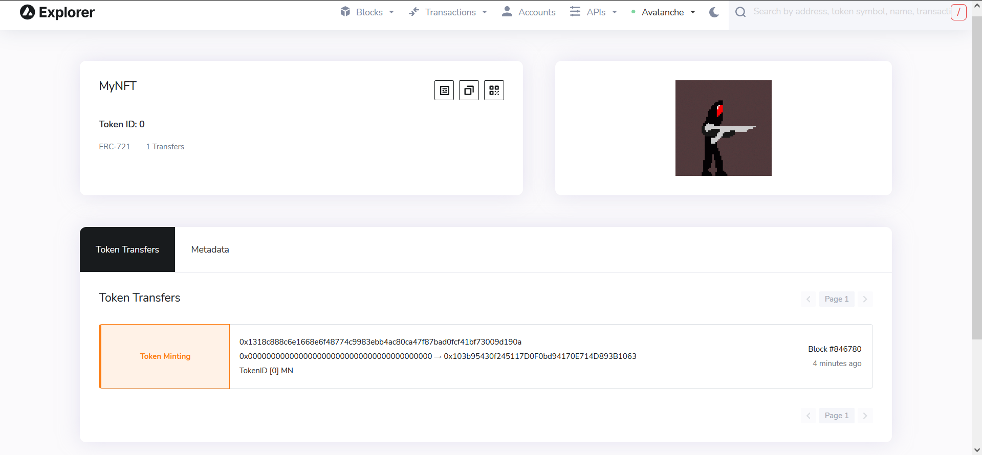Click the APIs list icon
This screenshot has width=982, height=455.
tap(575, 11)
